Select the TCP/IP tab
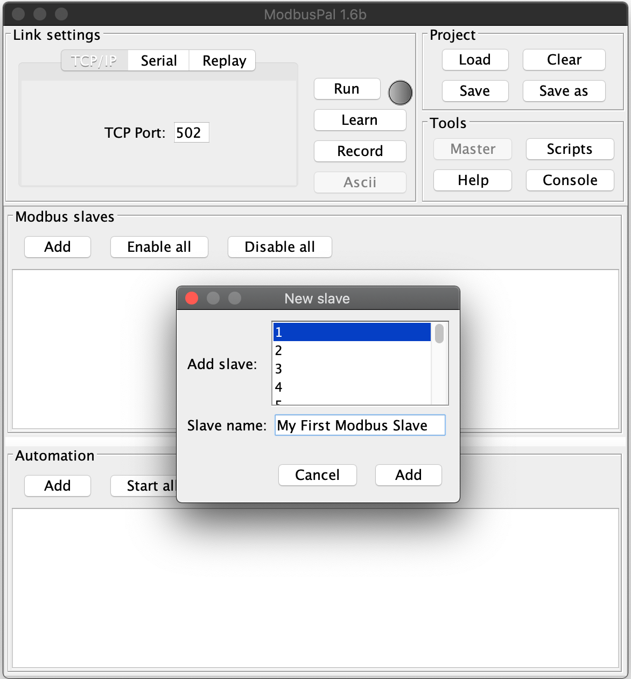The image size is (631, 679). click(x=94, y=61)
